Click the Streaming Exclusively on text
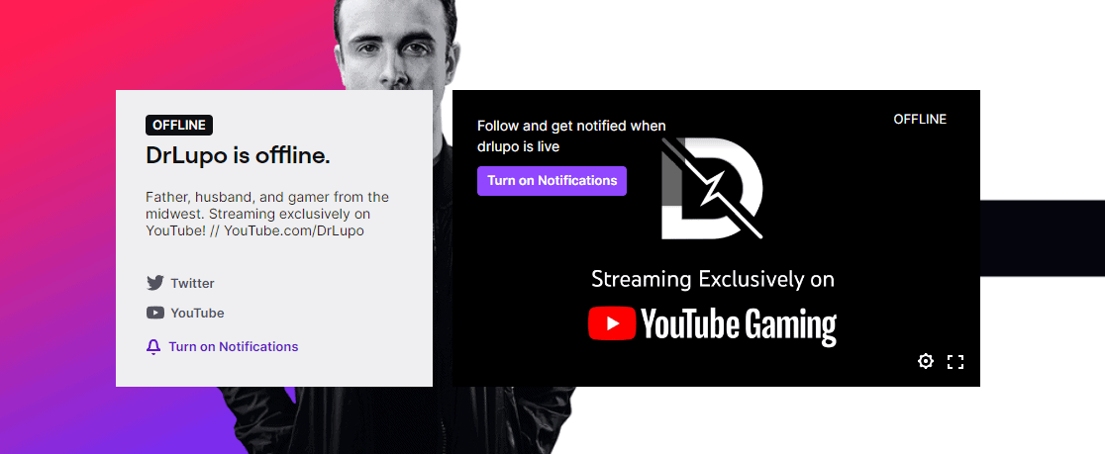 (713, 280)
